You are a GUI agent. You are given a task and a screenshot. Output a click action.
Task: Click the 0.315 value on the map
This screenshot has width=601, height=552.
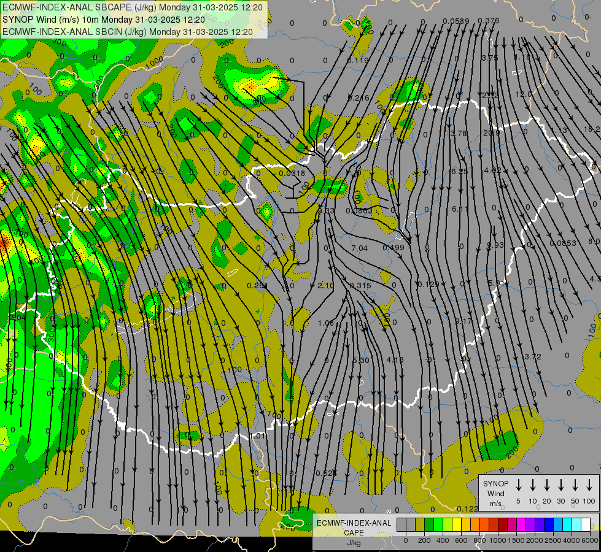click(x=360, y=286)
